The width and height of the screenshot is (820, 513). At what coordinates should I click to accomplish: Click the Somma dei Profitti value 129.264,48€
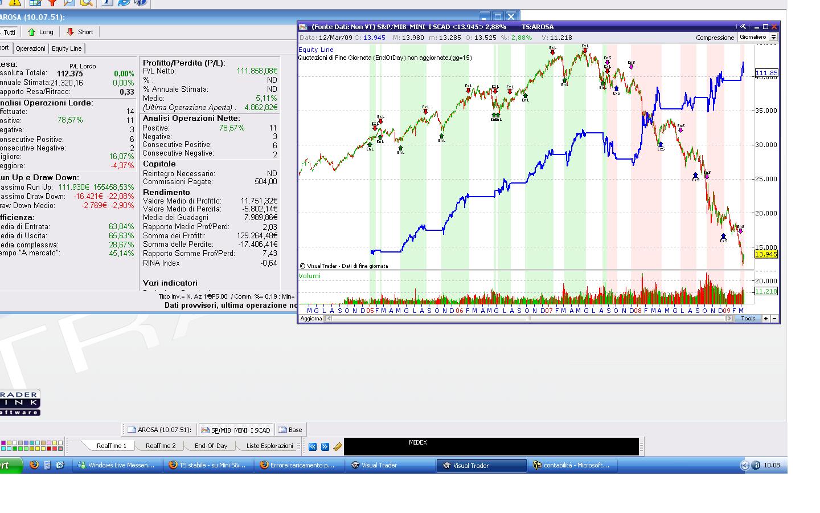point(257,235)
